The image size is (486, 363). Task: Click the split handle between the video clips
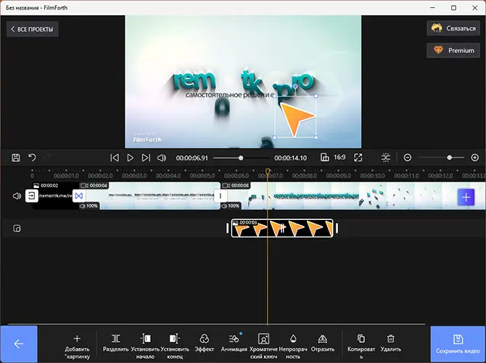[221, 196]
